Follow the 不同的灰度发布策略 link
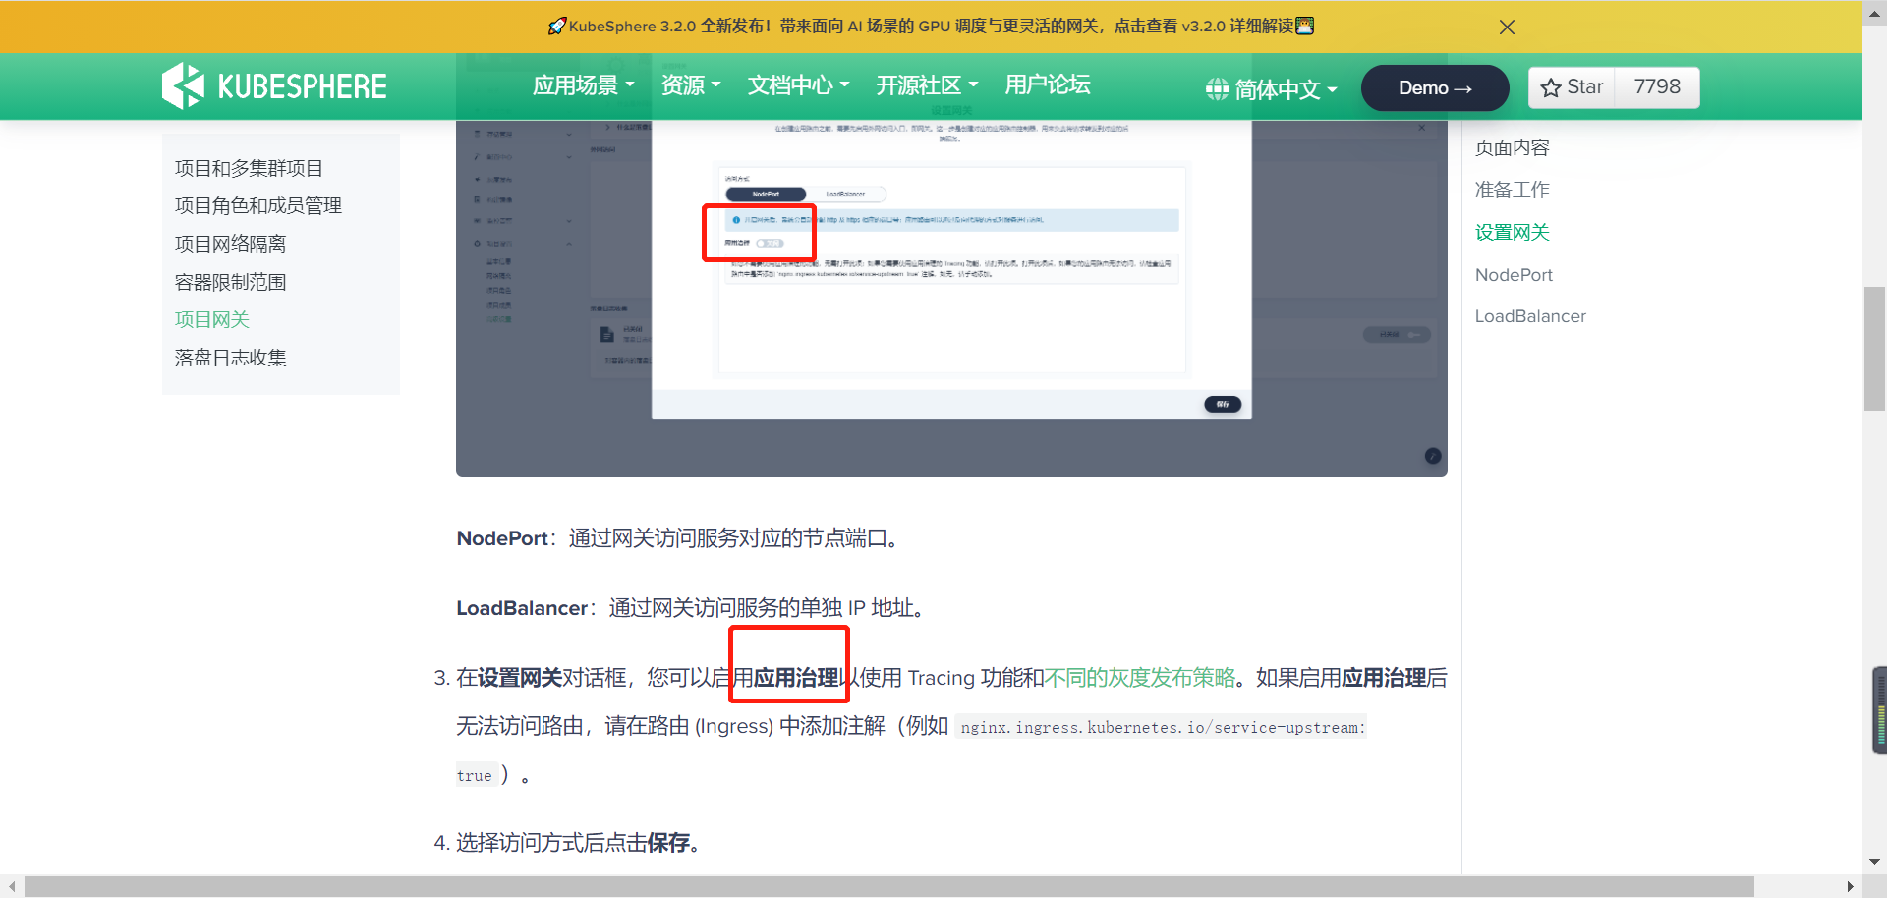The height and width of the screenshot is (898, 1887). point(1140,678)
